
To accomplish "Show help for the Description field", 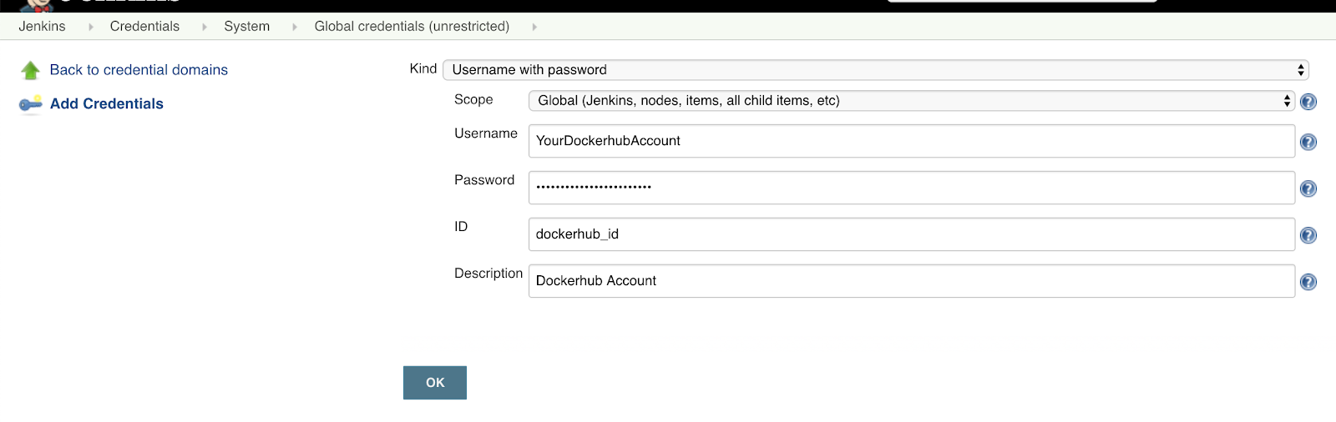I will pos(1308,282).
